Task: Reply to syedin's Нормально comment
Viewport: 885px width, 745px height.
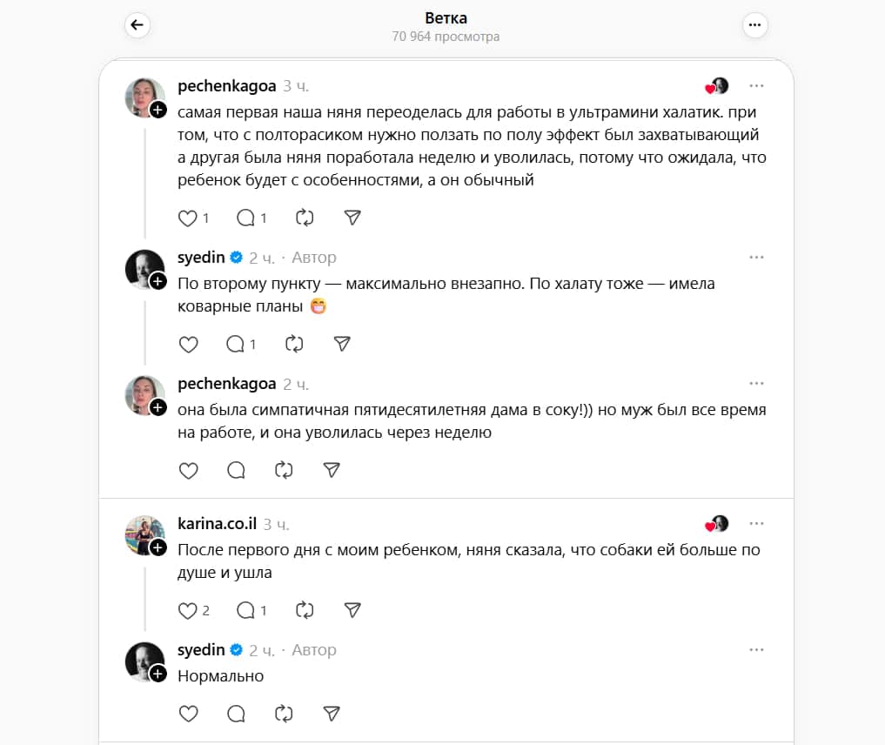Action: click(236, 714)
